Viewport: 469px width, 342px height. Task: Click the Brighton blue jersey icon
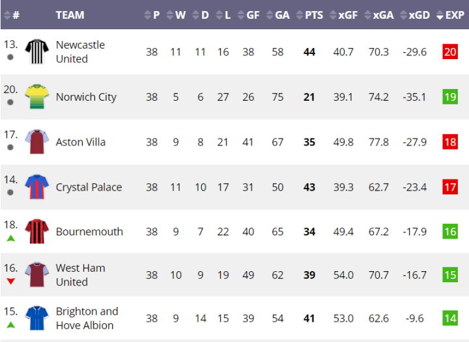point(36,318)
